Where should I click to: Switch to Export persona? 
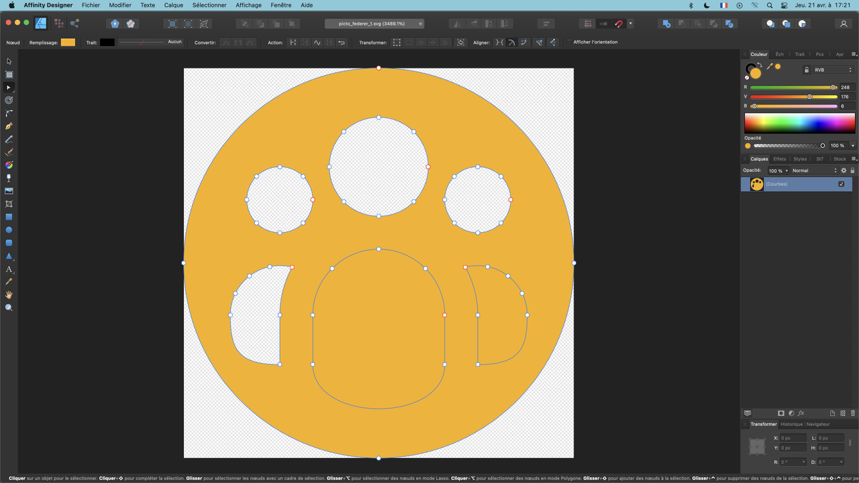[x=74, y=23]
